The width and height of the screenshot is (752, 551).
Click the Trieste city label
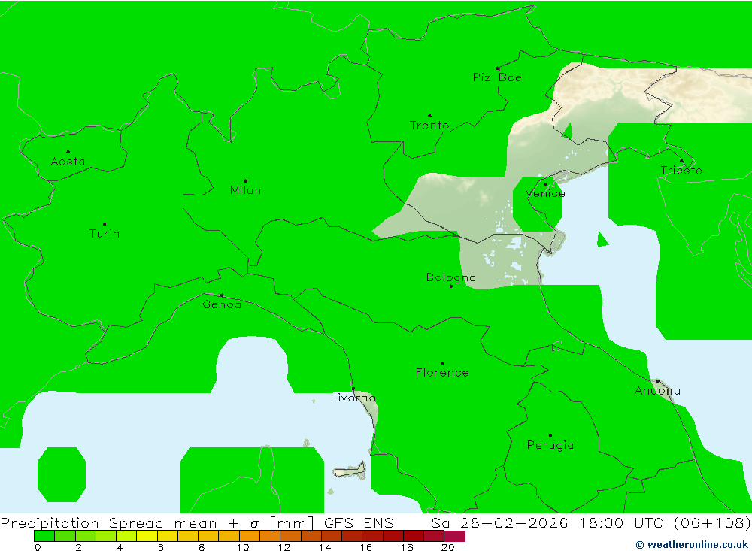tap(681, 170)
